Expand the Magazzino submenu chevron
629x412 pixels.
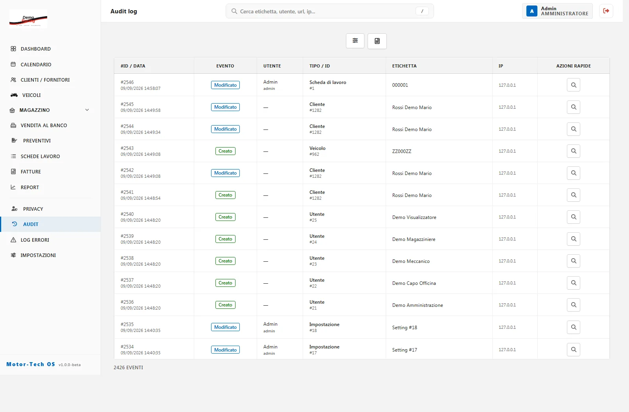[x=87, y=110]
